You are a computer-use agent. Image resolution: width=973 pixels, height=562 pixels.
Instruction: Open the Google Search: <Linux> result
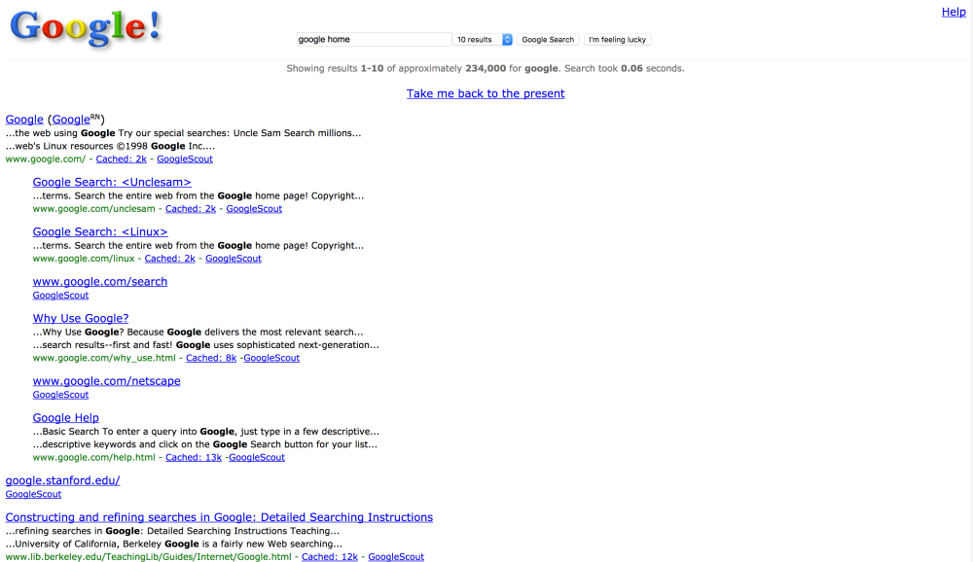100,231
